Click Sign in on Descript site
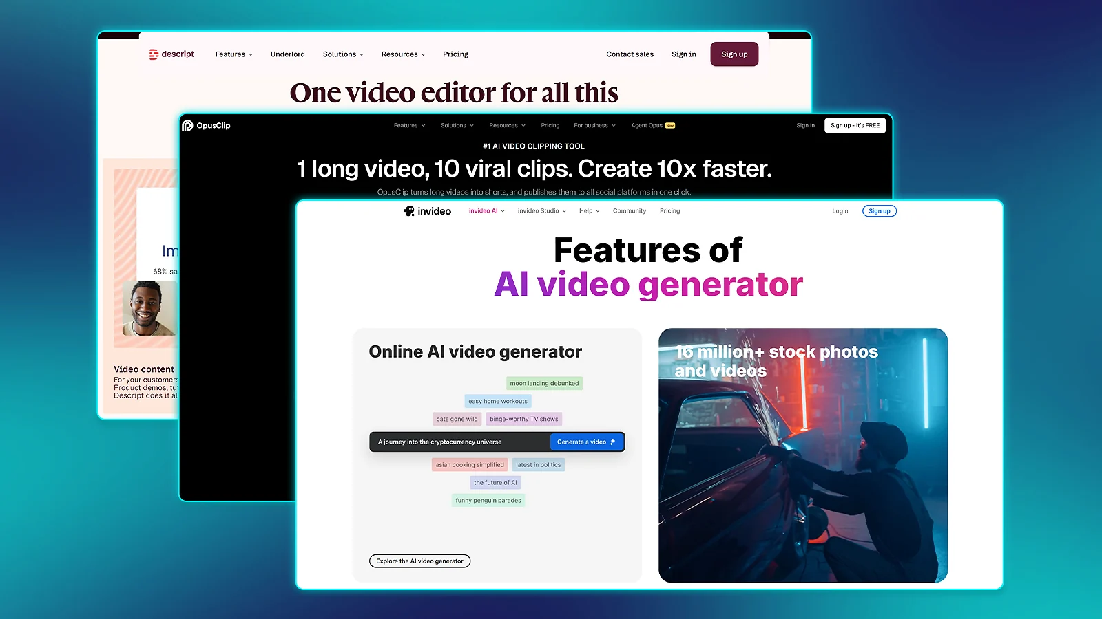Screen dimensions: 1102x619 coord(684,54)
